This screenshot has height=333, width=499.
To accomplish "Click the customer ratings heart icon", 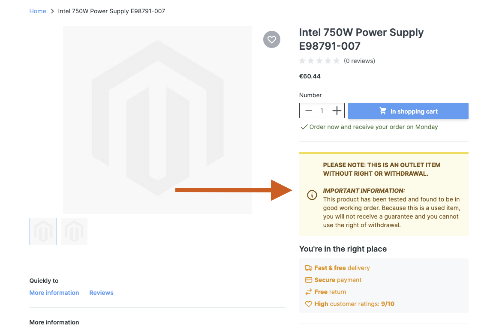I will (x=308, y=304).
